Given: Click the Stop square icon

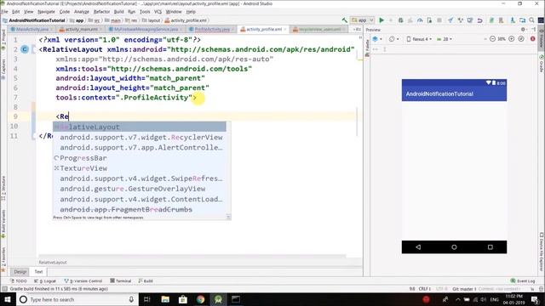Looking at the screenshot, I should [x=439, y=20].
